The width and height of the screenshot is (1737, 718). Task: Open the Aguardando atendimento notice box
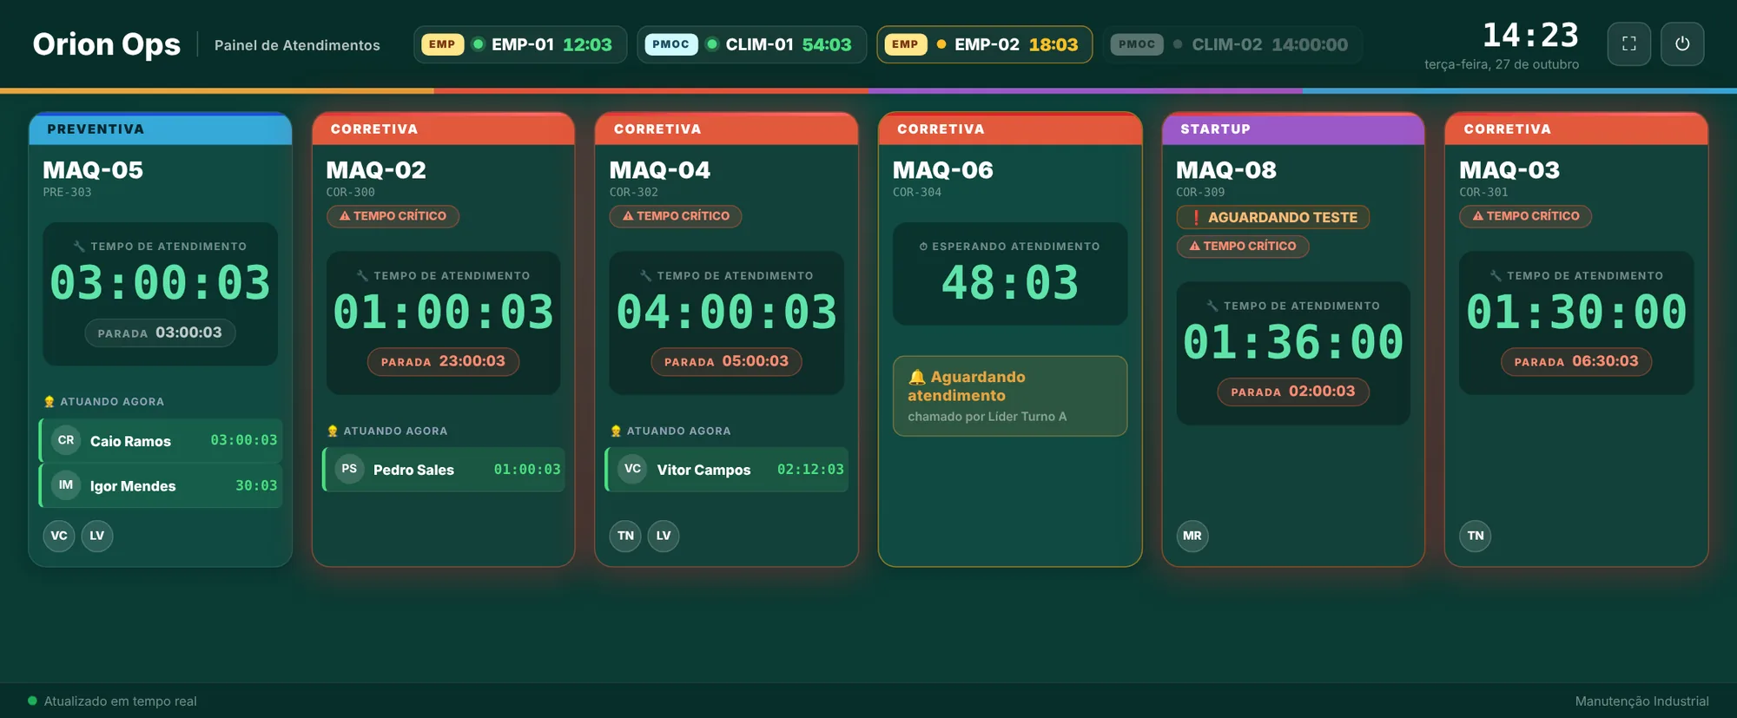pos(1010,396)
